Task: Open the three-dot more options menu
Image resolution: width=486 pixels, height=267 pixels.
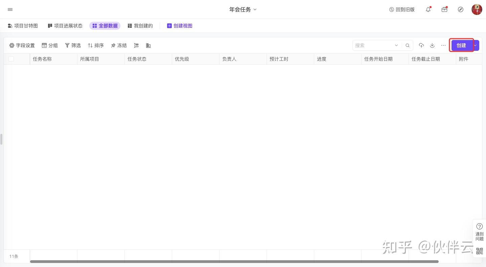Action: click(x=443, y=45)
